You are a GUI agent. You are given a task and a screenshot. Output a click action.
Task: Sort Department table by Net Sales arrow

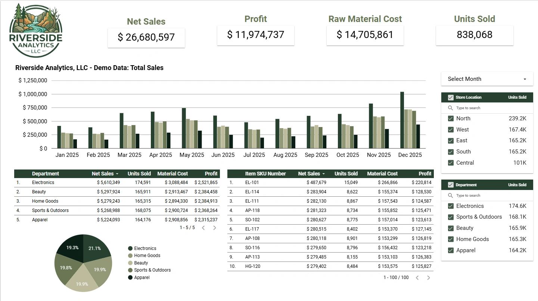pyautogui.click(x=117, y=174)
